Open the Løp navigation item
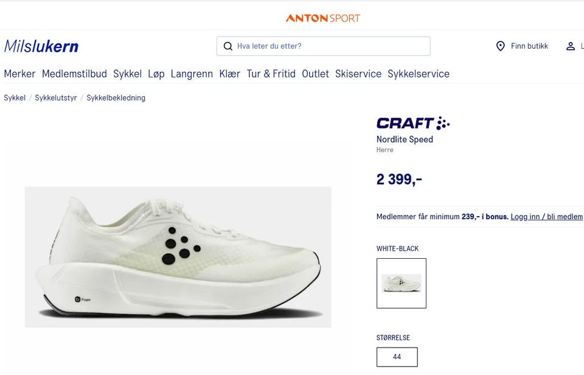The image size is (584, 375). click(x=156, y=74)
